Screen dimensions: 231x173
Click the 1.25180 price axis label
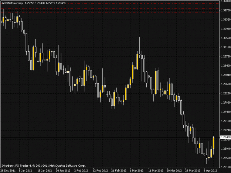coord(226,167)
